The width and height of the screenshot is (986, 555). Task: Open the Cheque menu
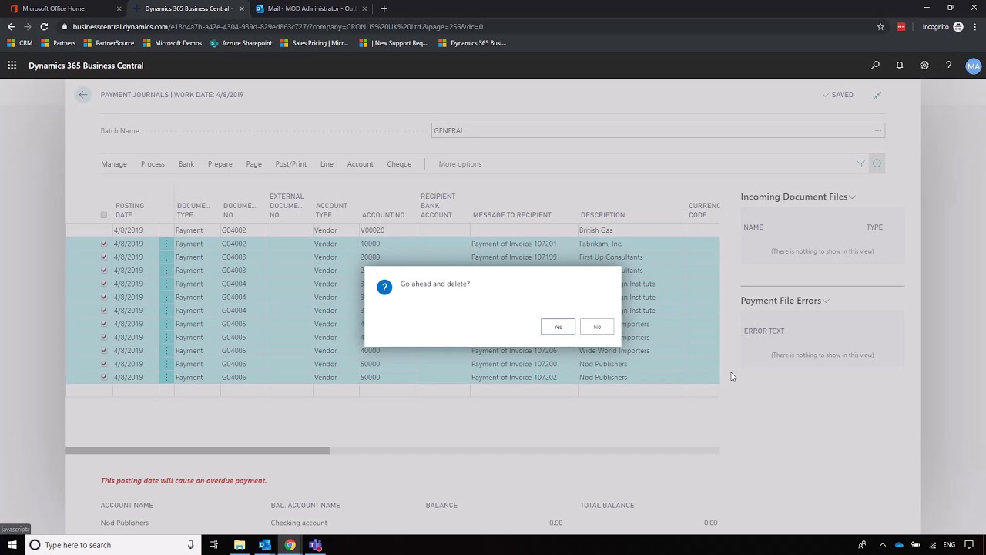pyautogui.click(x=399, y=164)
